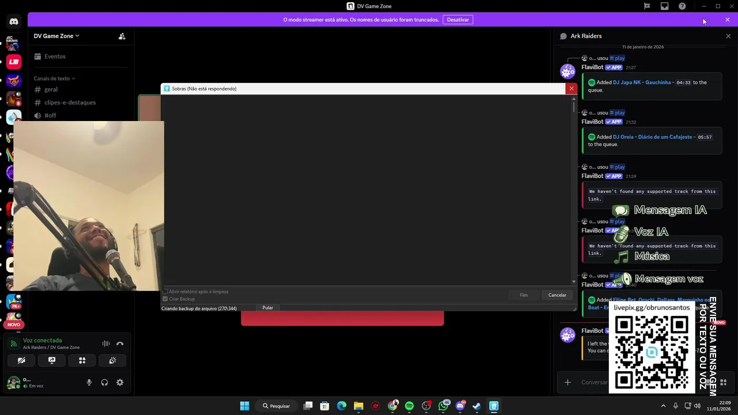
Task: Click the Sobras window vertical scrollbar
Action: pos(574,106)
